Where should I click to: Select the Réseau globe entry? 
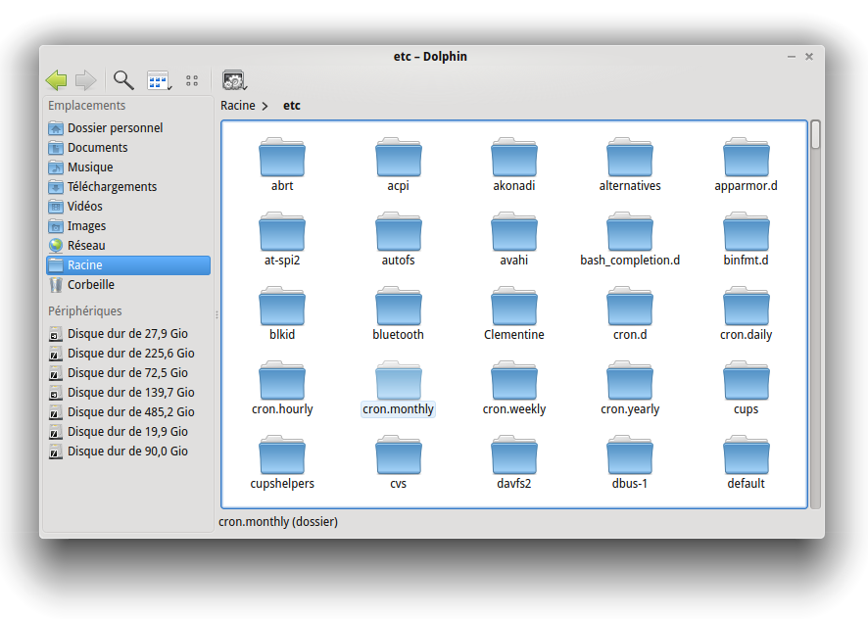tap(86, 246)
